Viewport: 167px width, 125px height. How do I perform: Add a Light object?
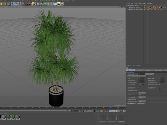tap(62, 4)
